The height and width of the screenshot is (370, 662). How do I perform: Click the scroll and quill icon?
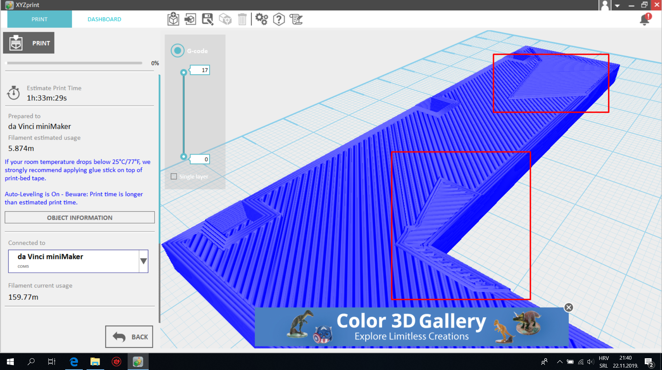296,19
